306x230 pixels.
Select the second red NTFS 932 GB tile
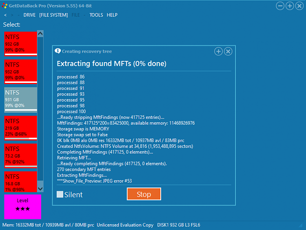[21, 71]
